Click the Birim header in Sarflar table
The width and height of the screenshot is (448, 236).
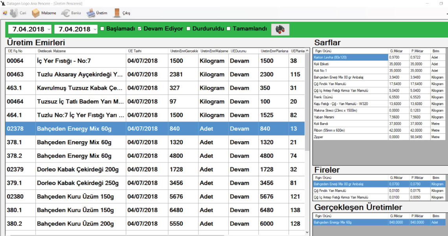pyautogui.click(x=437, y=51)
